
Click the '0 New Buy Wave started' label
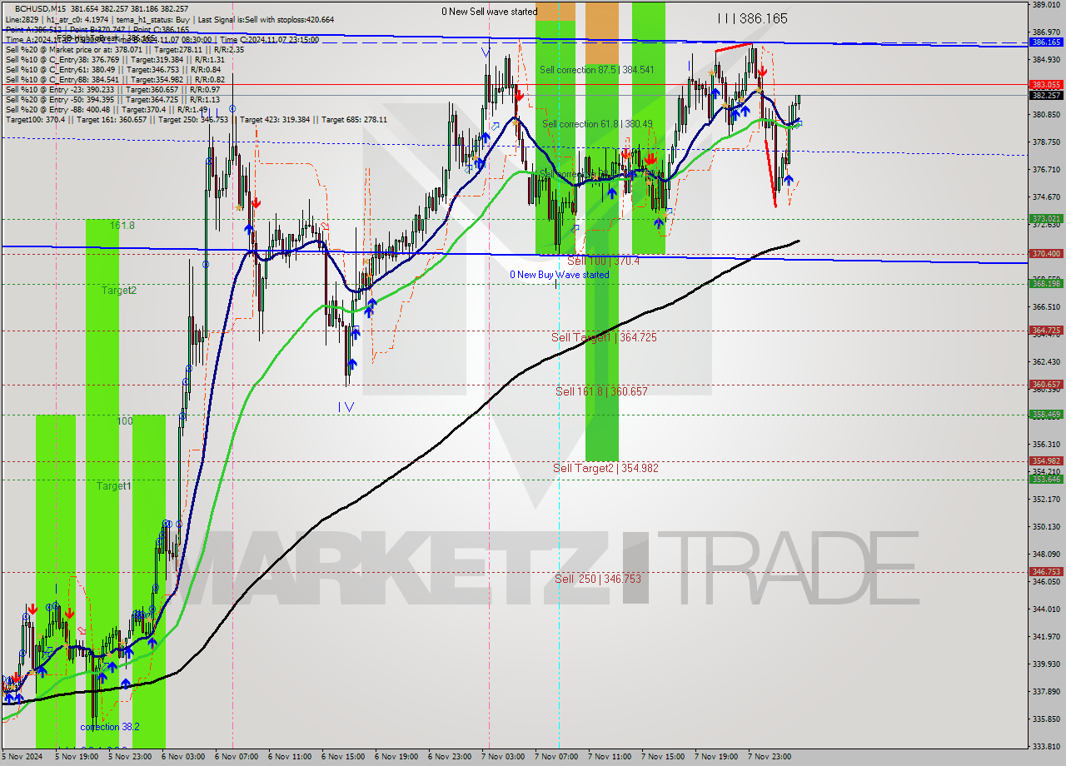point(560,275)
